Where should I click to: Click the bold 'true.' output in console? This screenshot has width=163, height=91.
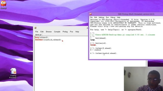[93, 40]
